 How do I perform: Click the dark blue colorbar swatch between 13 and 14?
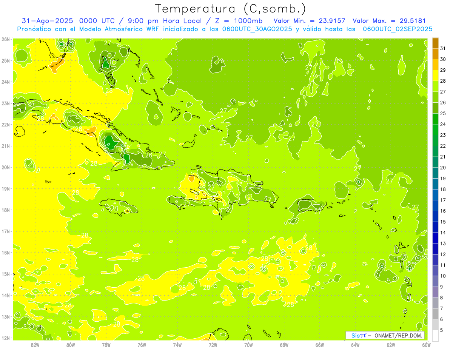(435, 238)
